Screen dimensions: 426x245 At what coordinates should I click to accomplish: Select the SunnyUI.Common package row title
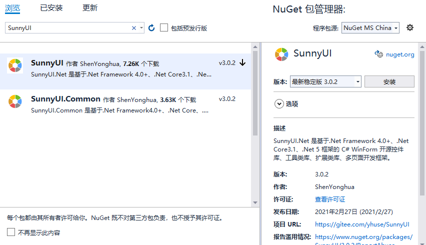pos(65,99)
